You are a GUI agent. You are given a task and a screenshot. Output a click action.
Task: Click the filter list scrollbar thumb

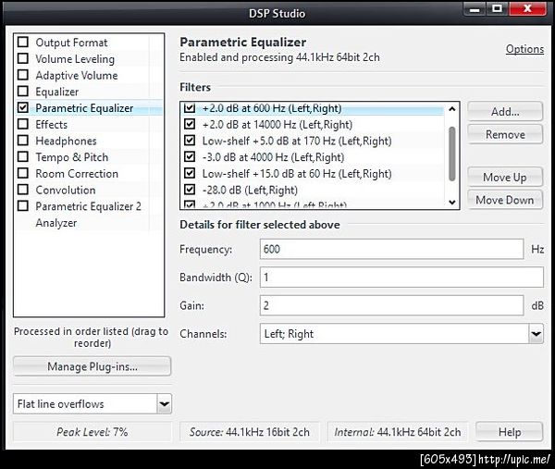click(x=451, y=154)
